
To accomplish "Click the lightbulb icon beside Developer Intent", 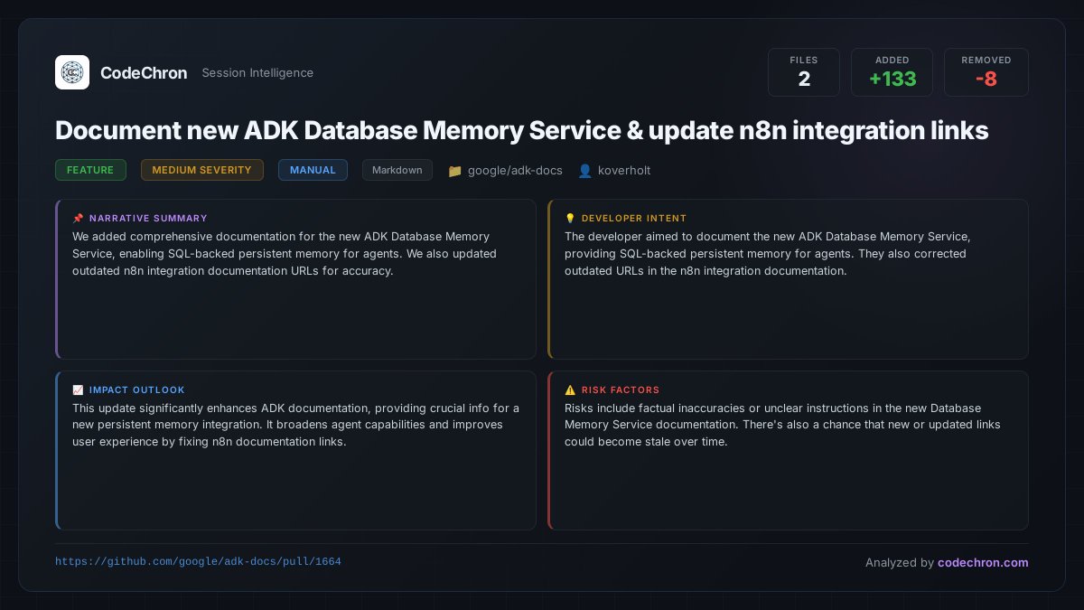I will (569, 218).
